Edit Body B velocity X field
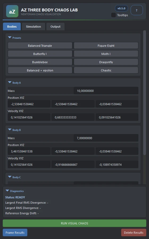The image size is (149, 239). point(29,164)
